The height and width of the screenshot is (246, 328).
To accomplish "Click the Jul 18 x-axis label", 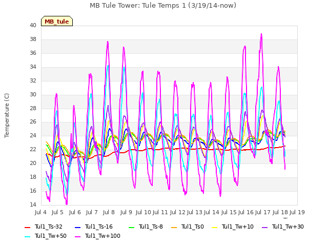I will click(280, 212).
